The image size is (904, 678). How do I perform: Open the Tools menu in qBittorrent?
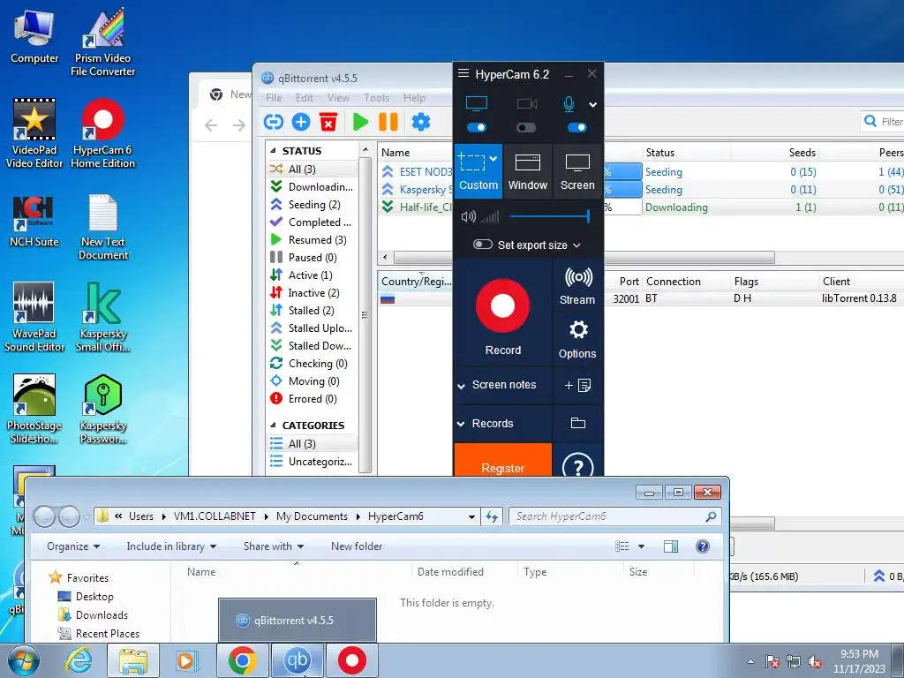(x=376, y=97)
